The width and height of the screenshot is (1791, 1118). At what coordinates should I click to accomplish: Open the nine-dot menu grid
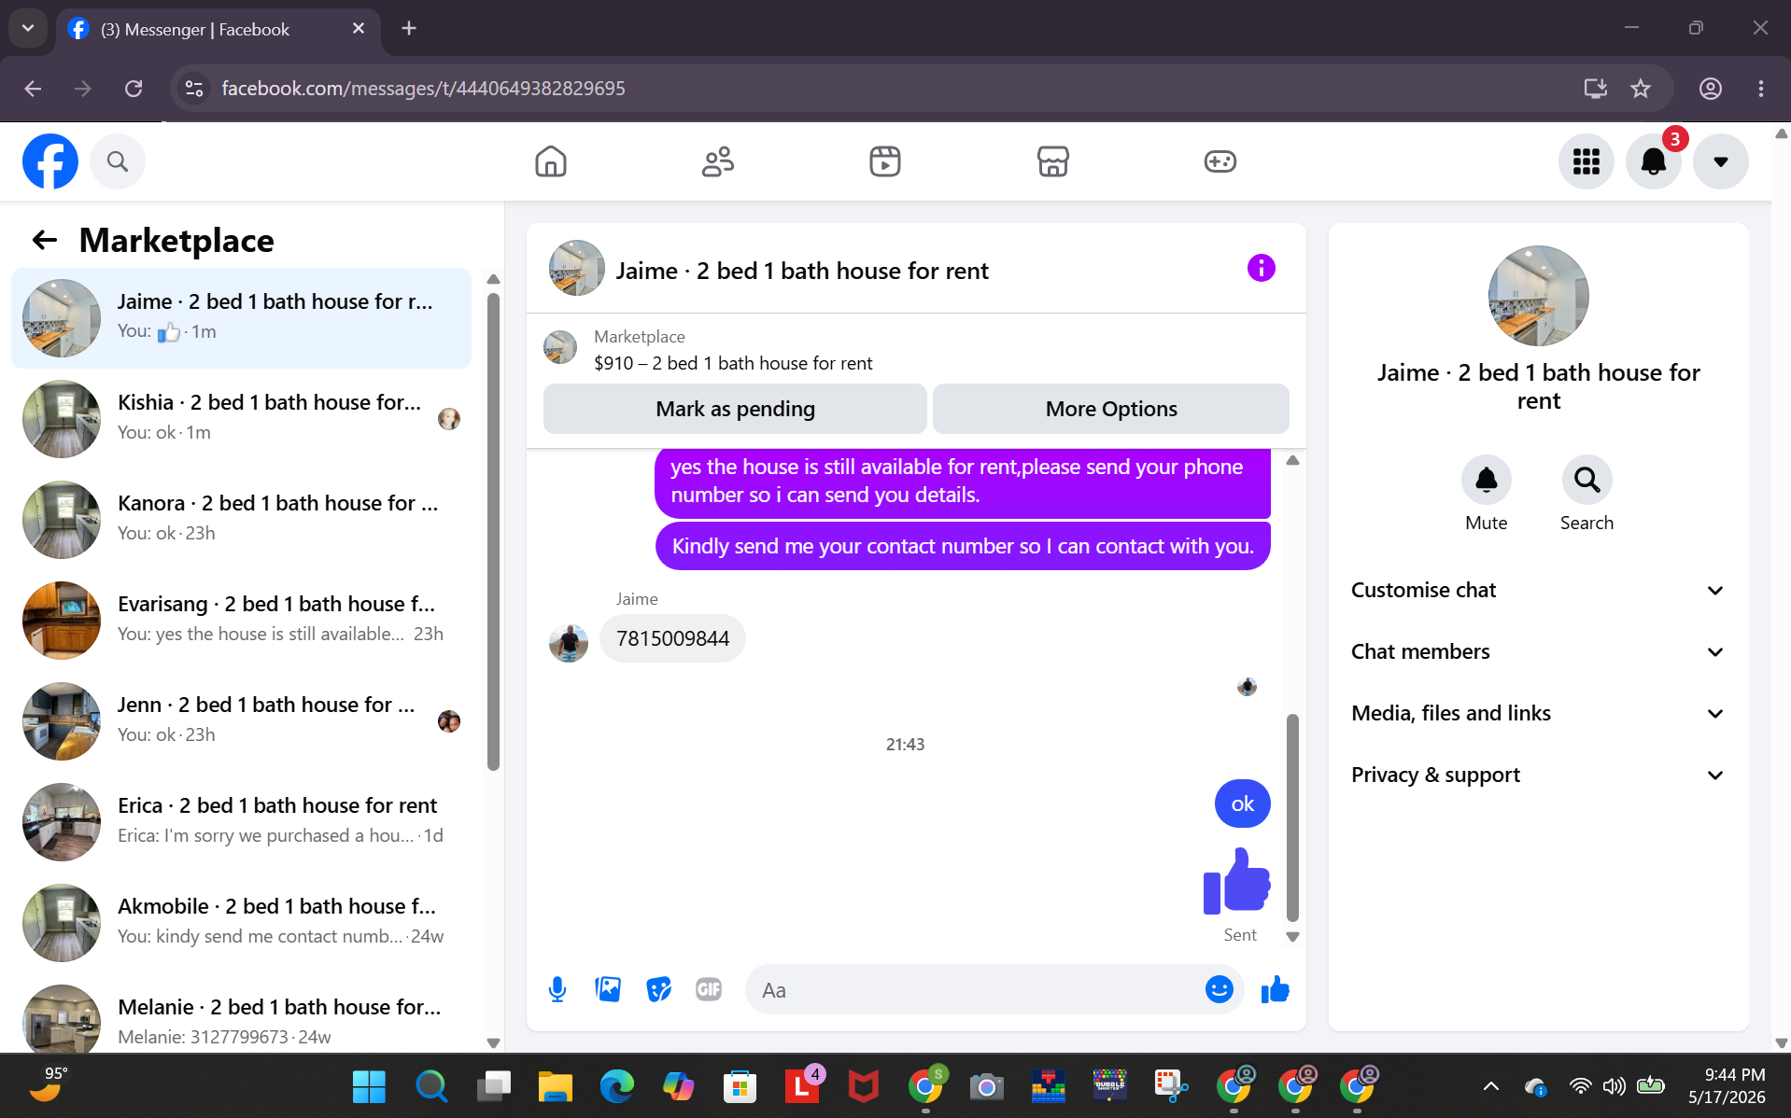coord(1586,161)
